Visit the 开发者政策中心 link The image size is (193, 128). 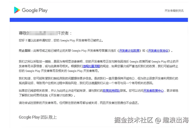pyautogui.click(x=154, y=91)
